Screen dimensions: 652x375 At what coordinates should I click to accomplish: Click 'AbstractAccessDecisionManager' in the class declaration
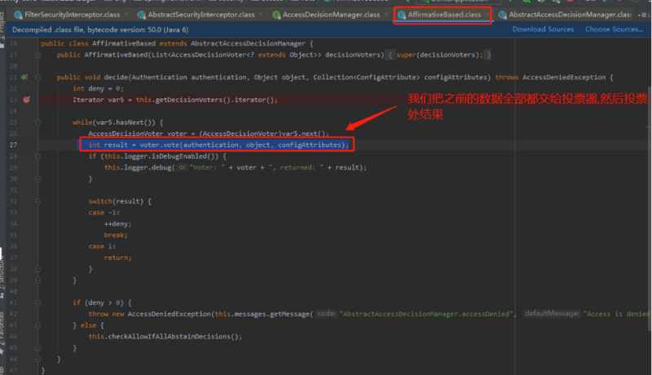coord(248,44)
